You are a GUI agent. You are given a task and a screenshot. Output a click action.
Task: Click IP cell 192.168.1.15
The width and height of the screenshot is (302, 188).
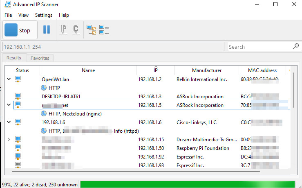pyautogui.click(x=151, y=140)
